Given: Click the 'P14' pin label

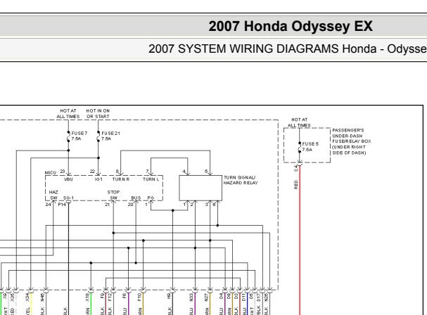Looking at the screenshot, I should [x=62, y=204].
